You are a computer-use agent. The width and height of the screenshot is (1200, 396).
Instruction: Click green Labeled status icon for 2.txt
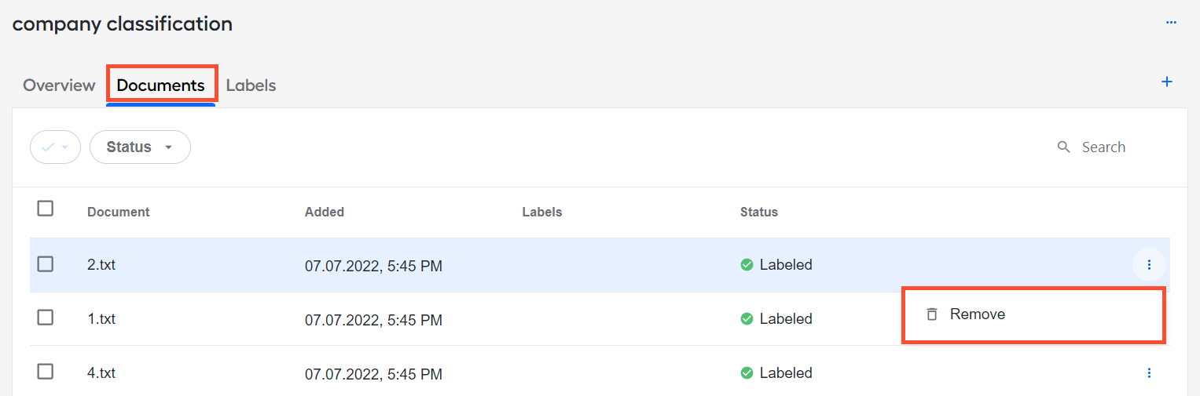coord(747,265)
